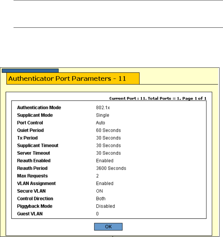223x237 pixels.
Task: Click the VLAN Assignment Enabled value
Action: 105,183
